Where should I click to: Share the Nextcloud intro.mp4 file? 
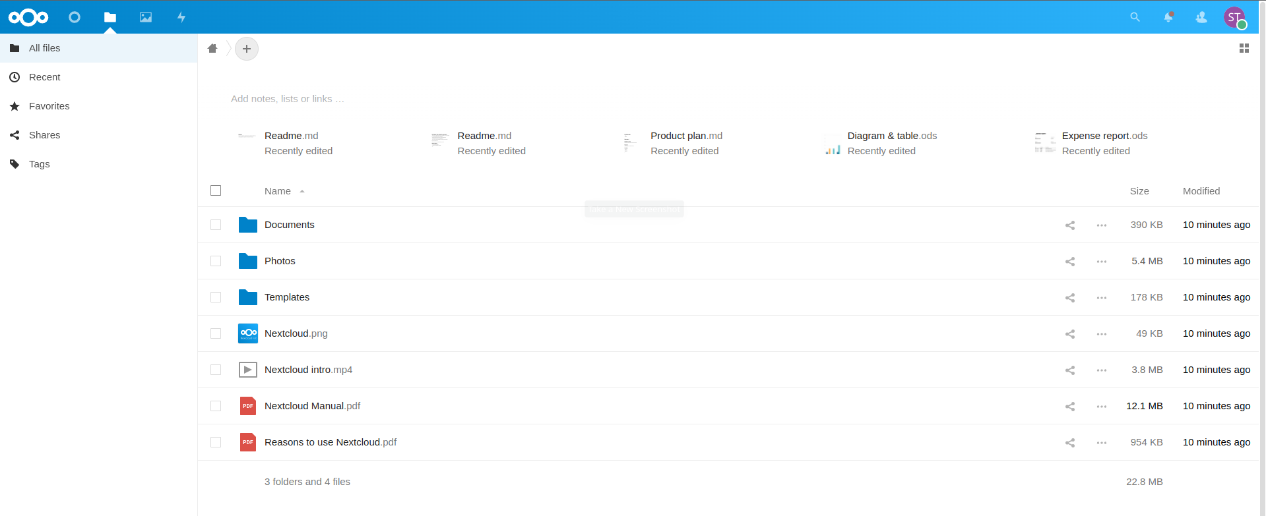1070,370
